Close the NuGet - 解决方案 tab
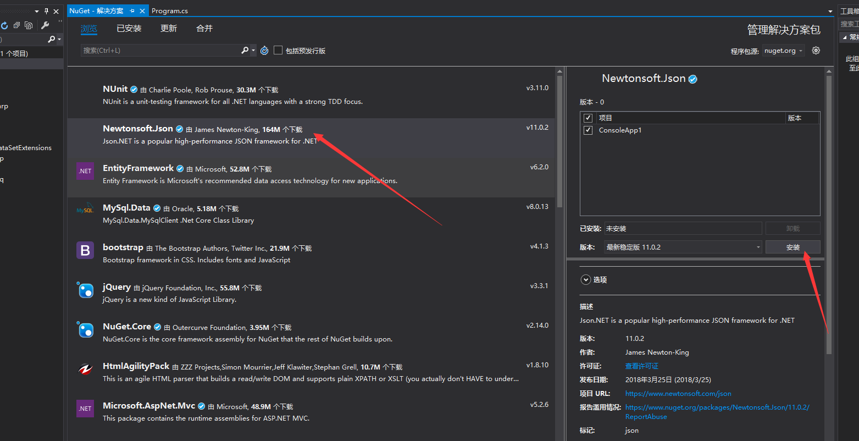The height and width of the screenshot is (441, 859). 143,11
